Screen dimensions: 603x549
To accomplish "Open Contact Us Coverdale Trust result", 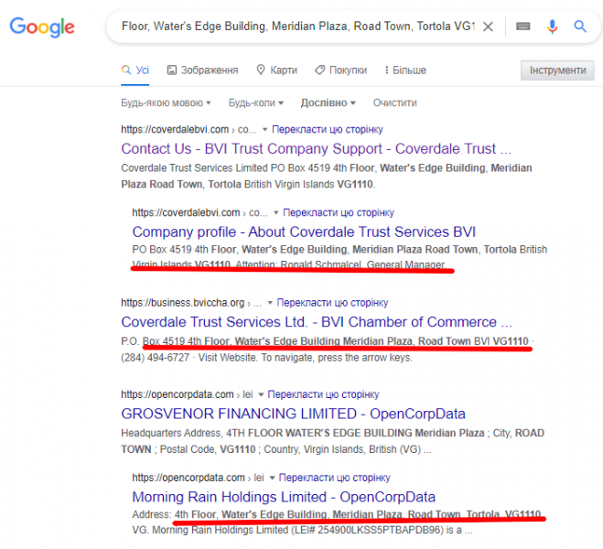I will pyautogui.click(x=316, y=149).
